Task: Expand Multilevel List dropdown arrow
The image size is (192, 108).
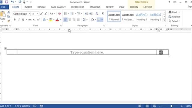Action: tap(81, 14)
